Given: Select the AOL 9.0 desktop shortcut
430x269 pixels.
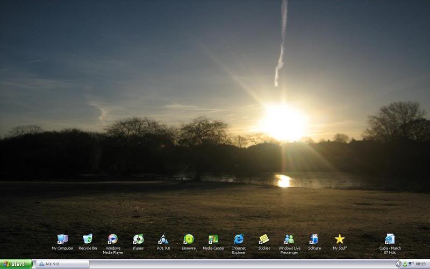Looking at the screenshot, I should point(163,239).
